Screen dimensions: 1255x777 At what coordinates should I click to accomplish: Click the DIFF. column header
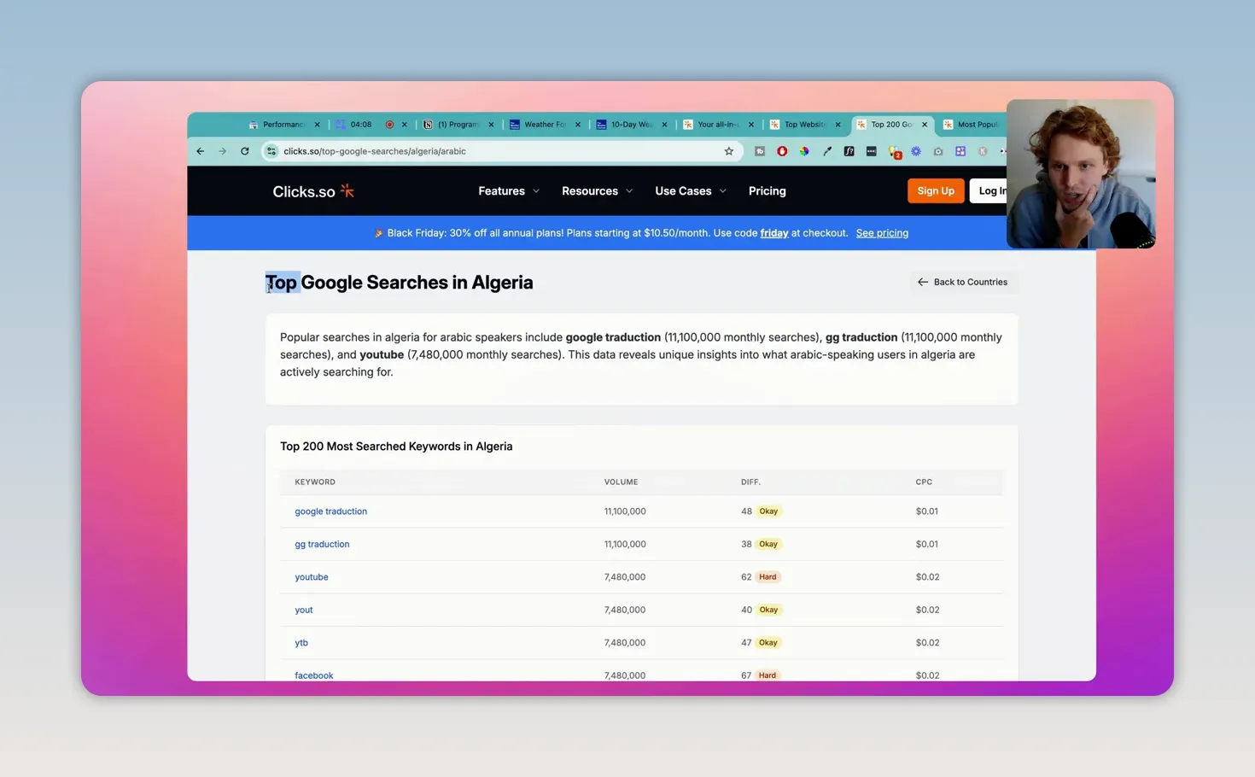click(750, 482)
